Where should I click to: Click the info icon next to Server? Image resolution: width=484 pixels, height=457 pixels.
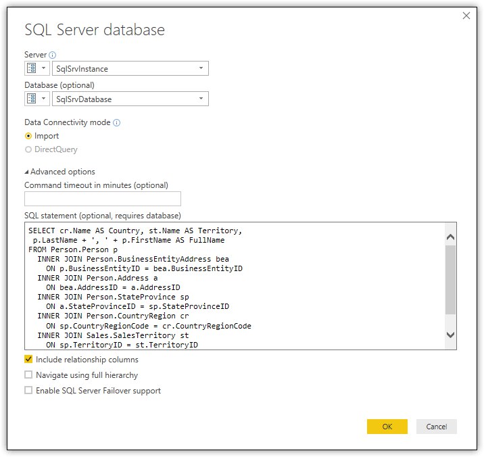click(x=53, y=55)
